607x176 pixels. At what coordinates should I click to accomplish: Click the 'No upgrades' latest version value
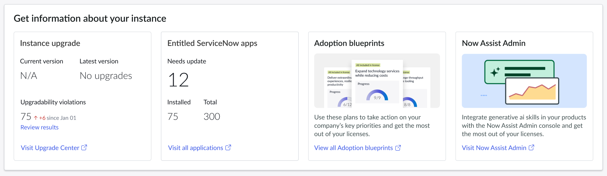click(x=106, y=76)
